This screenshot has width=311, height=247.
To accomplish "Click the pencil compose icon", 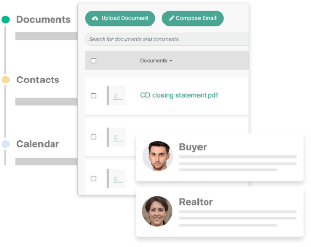I will 172,18.
